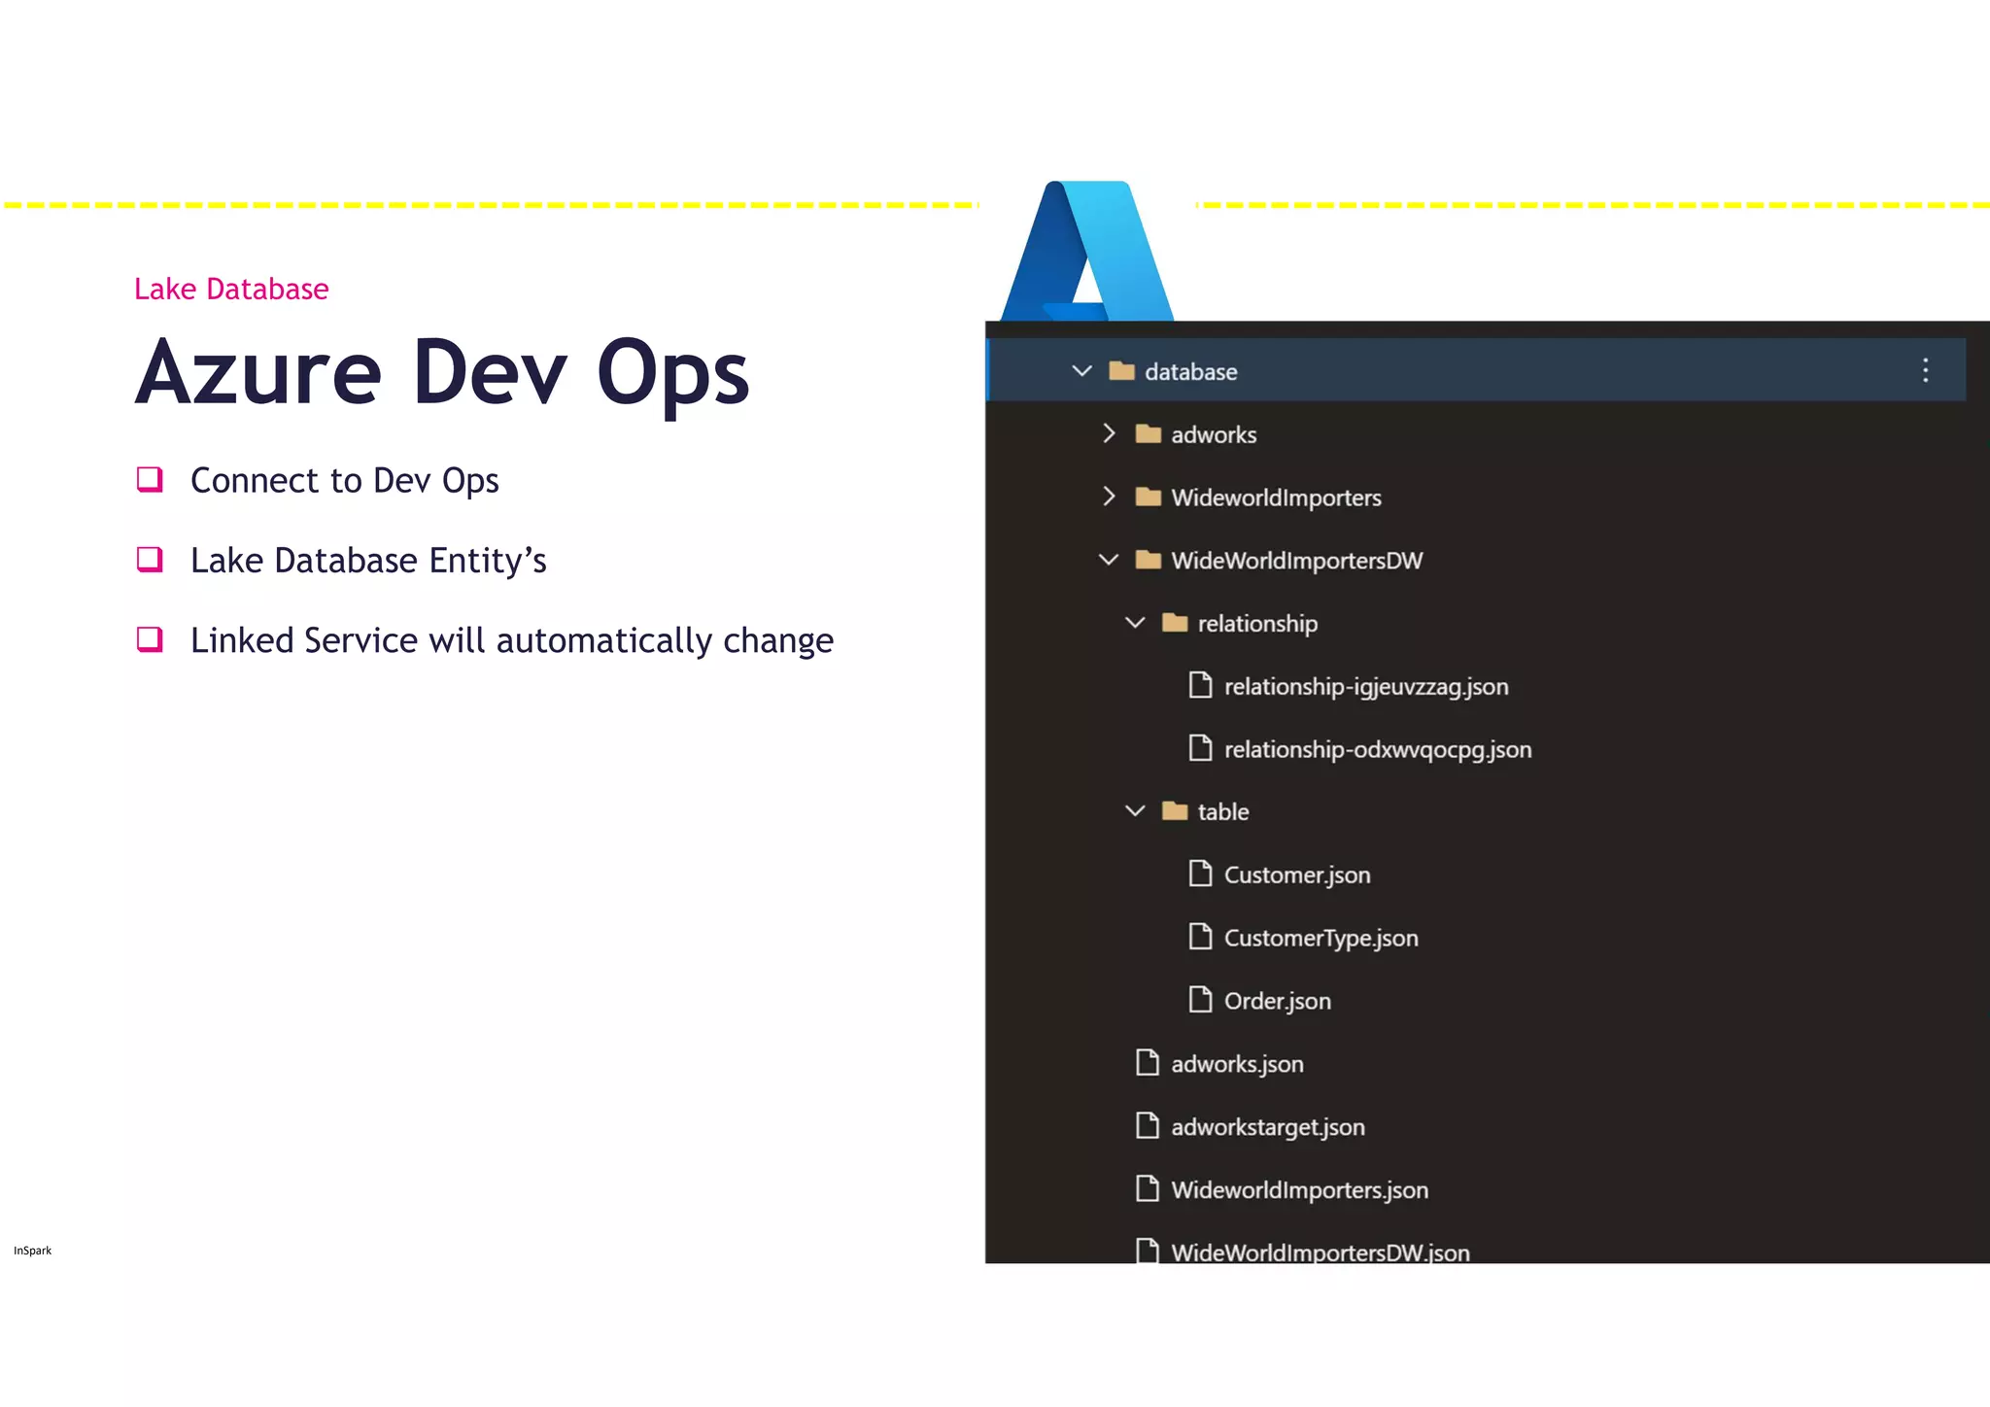Click file icon next to WideWorldImportersDW.json
The width and height of the screenshot is (1990, 1407).
coord(1148,1251)
